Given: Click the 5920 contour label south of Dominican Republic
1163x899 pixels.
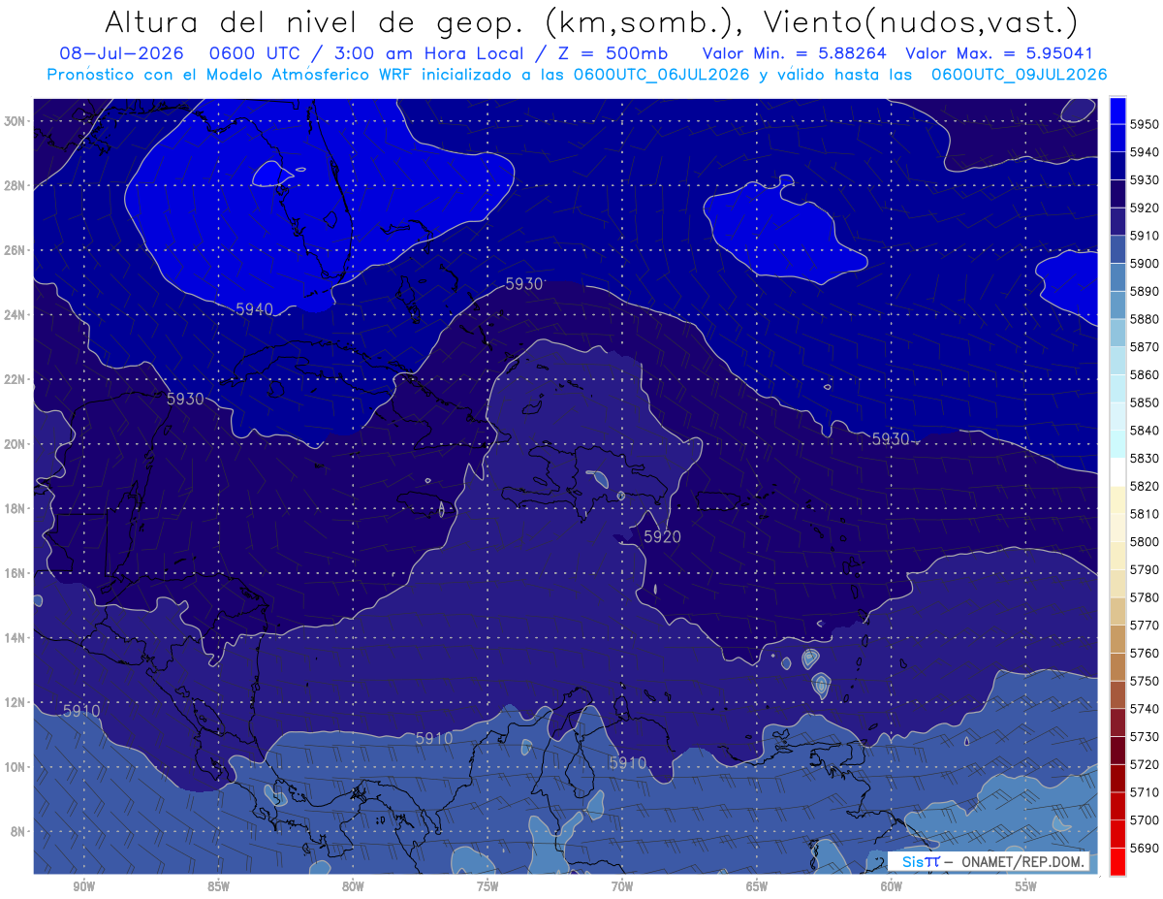Looking at the screenshot, I should point(662,536).
